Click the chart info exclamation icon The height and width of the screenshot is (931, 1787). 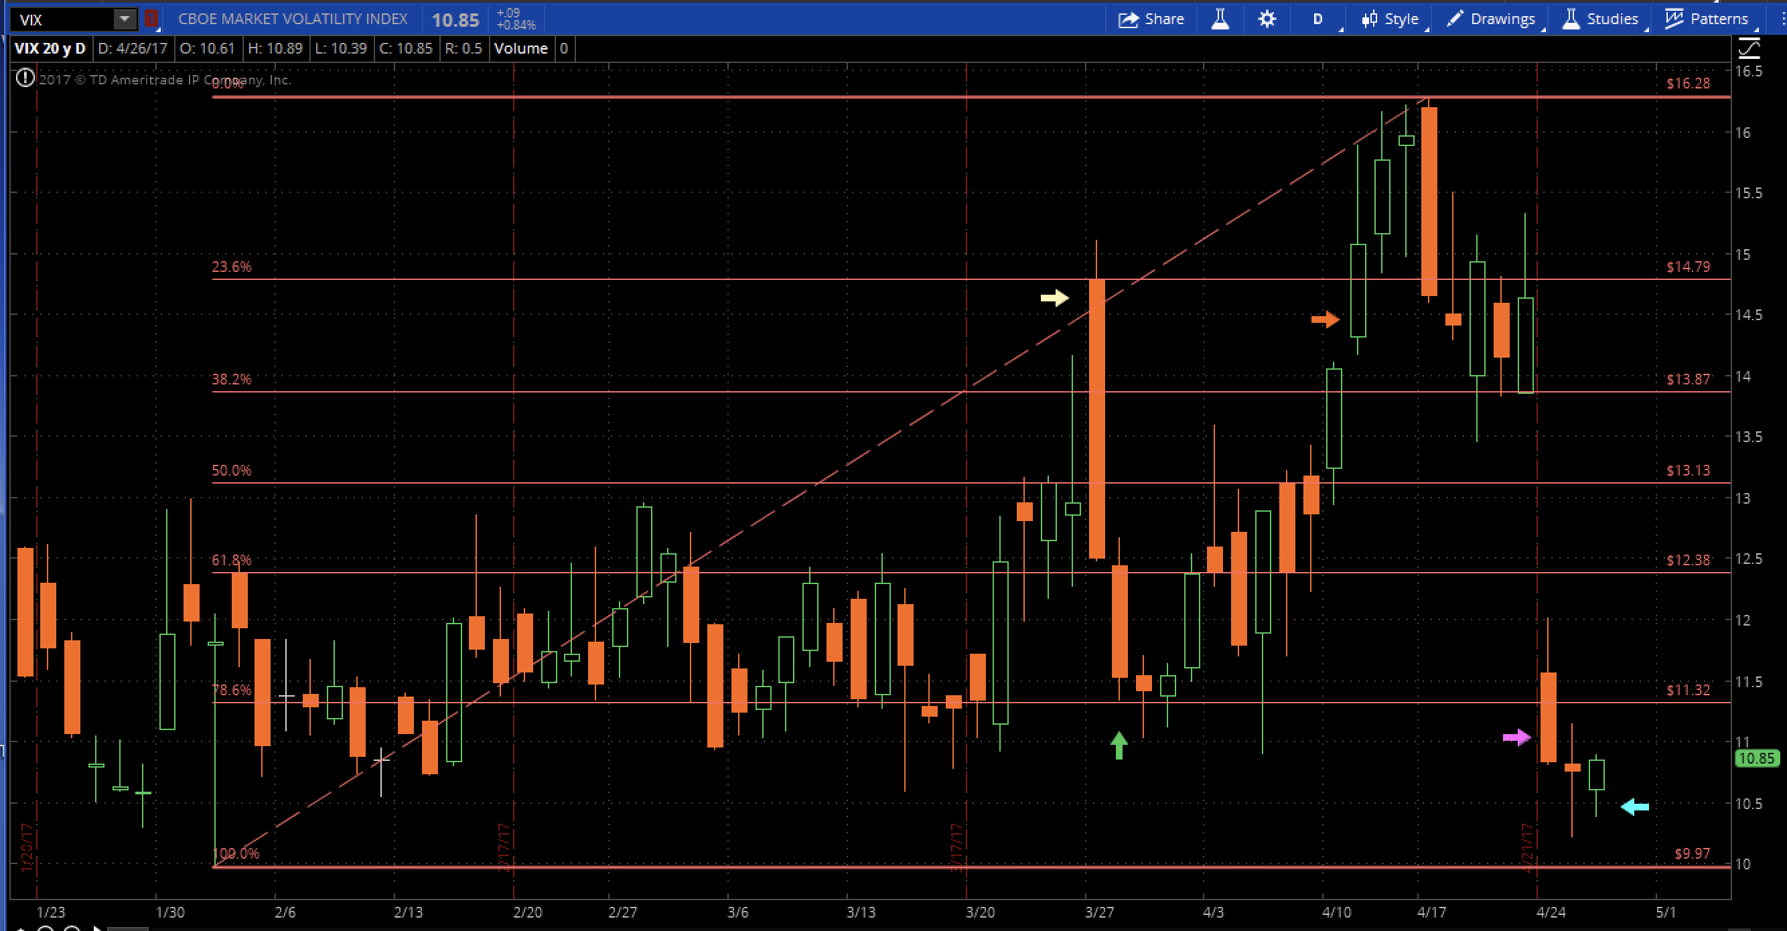pyautogui.click(x=25, y=78)
